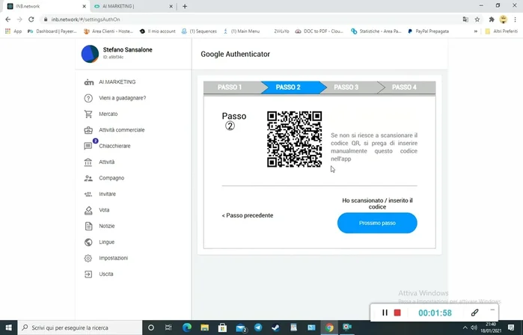The width and height of the screenshot is (523, 335).
Task: Close the AI MARKETING browser tab
Action: coord(171,6)
